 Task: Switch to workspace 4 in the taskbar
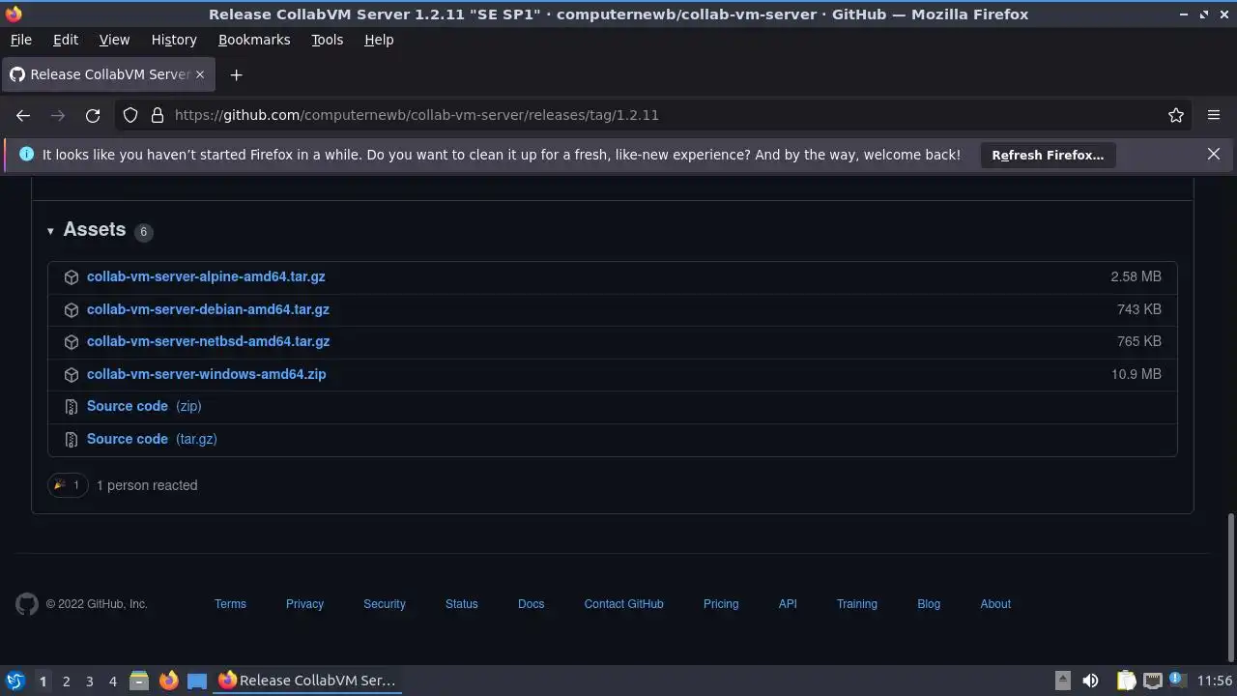(112, 681)
